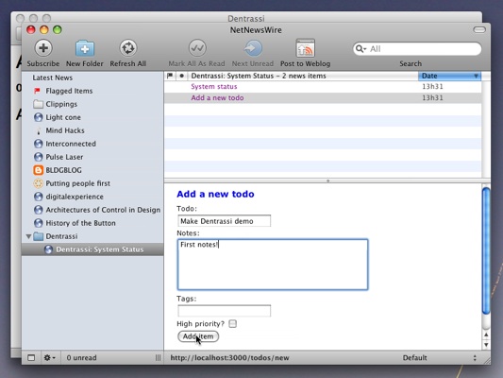Screen dimensions: 503x378
Task: Click the pane splitter dot handle
Action: pyautogui.click(x=327, y=180)
